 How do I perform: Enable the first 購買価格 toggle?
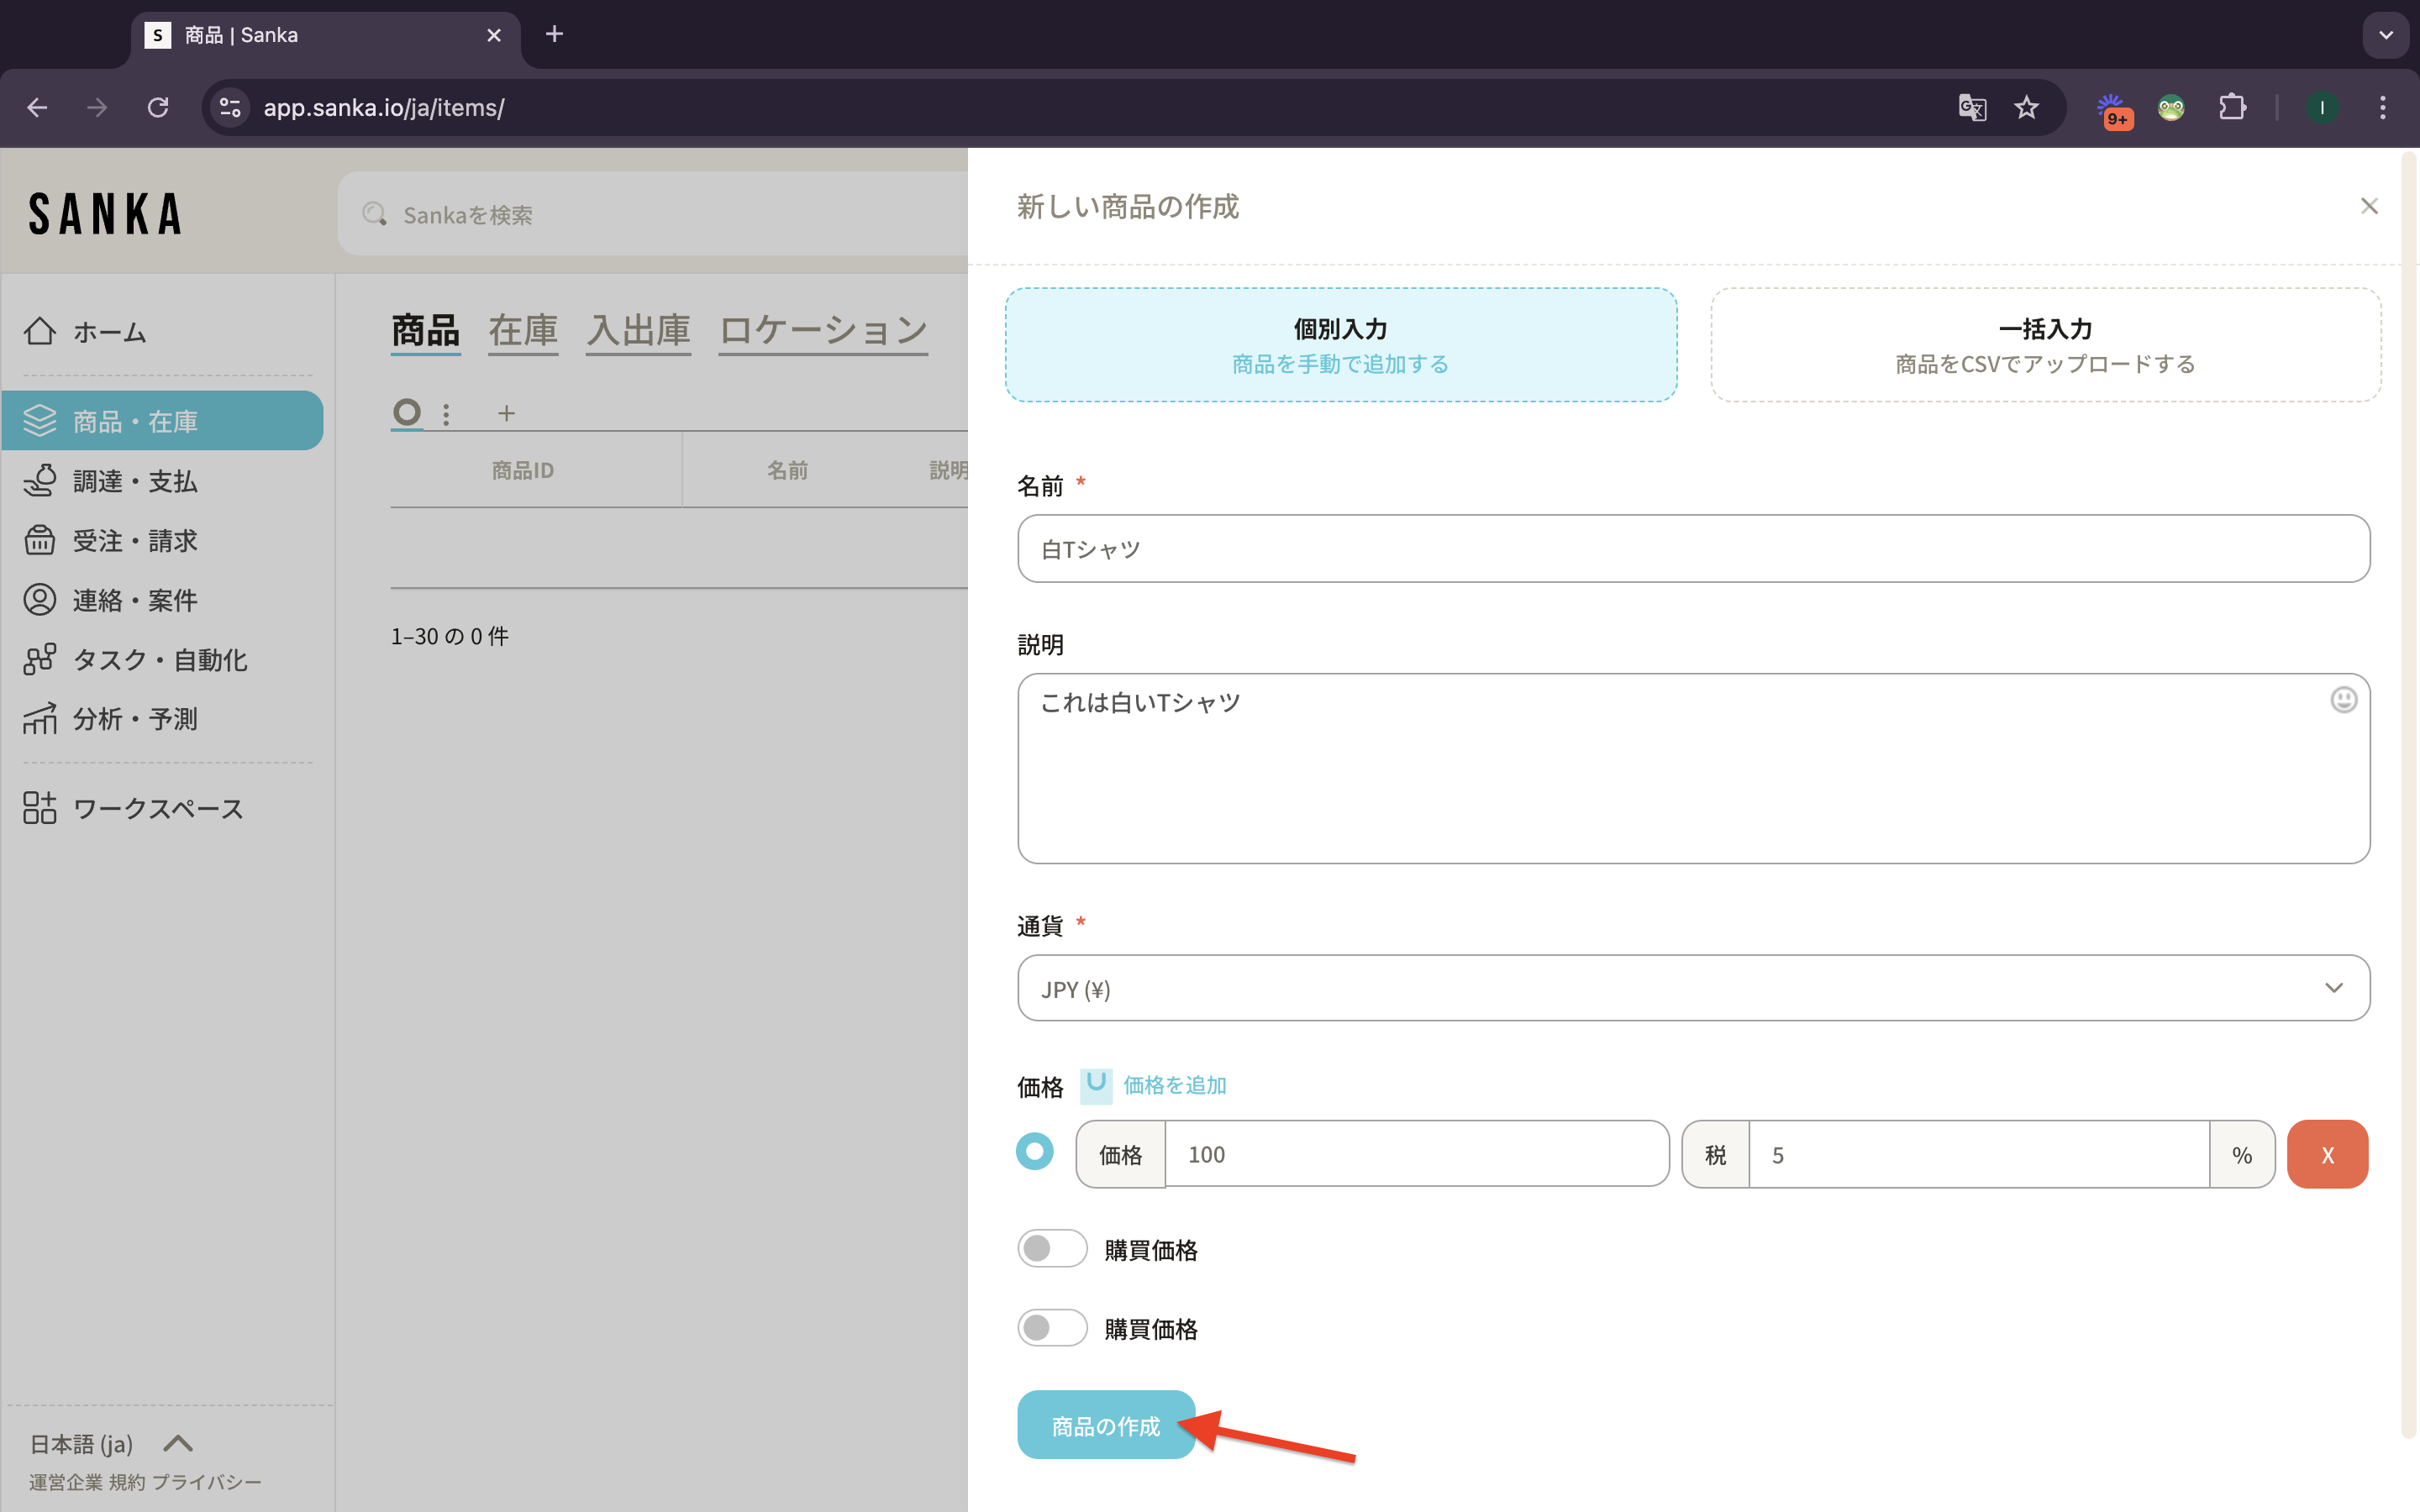(x=1051, y=1249)
